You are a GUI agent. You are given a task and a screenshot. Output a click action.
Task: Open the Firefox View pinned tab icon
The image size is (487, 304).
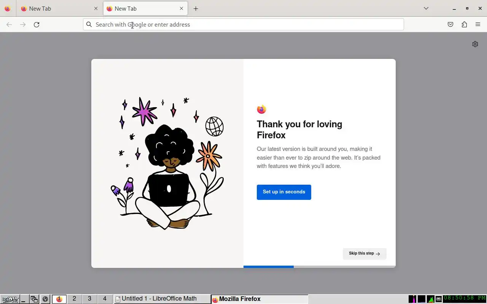coord(8,8)
